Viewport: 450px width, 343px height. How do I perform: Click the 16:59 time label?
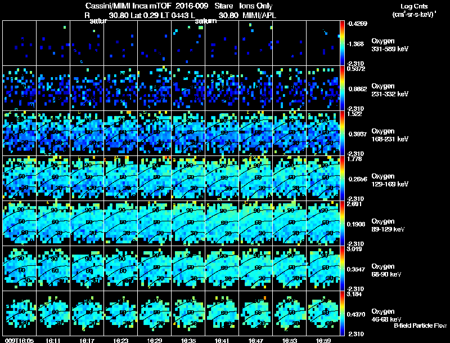tap(323, 340)
